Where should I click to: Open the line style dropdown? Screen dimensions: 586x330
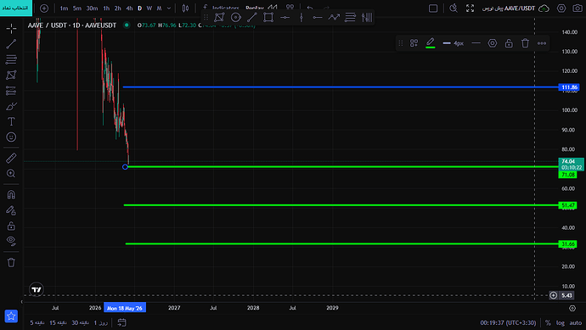point(476,43)
